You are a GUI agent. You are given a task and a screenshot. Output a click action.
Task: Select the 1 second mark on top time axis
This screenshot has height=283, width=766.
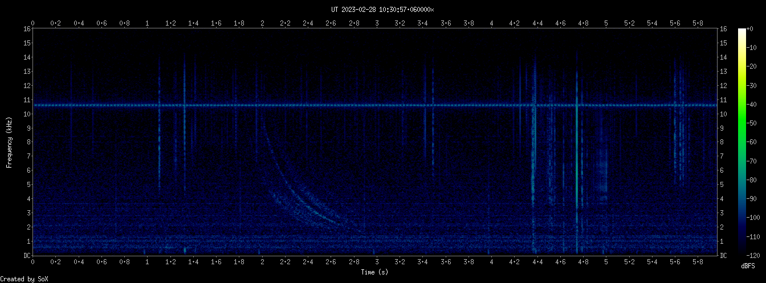[x=148, y=23]
